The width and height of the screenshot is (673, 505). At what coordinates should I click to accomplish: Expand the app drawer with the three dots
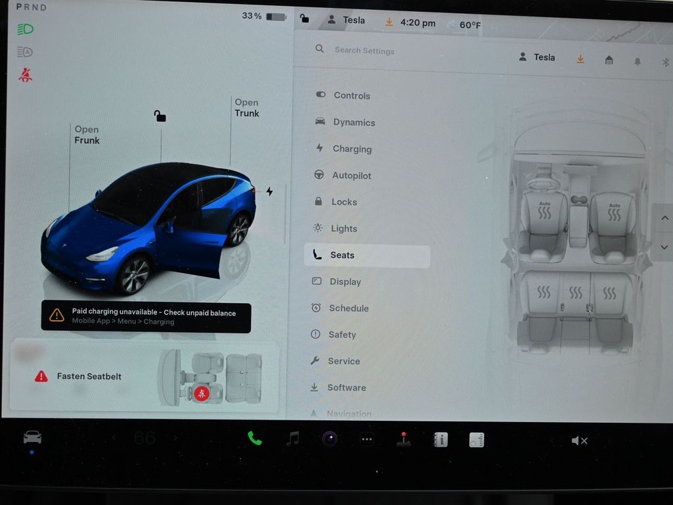click(x=367, y=439)
